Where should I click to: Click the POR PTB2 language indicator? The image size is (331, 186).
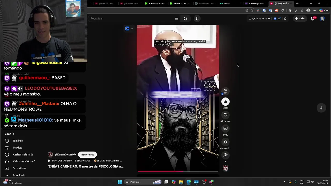point(302,182)
